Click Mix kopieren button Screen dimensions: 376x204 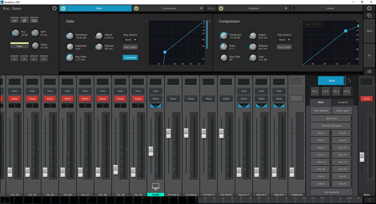pyautogui.click(x=332, y=192)
